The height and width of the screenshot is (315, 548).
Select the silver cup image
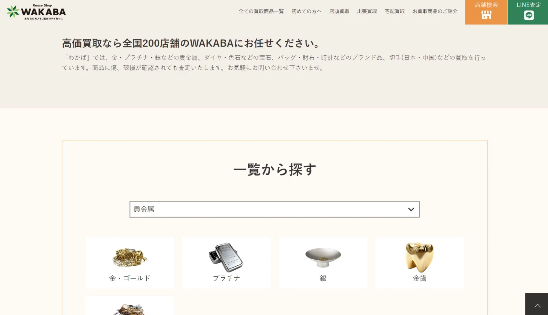click(x=323, y=257)
